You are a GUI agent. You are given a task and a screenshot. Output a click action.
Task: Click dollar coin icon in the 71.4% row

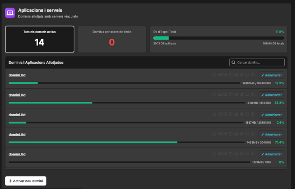click(253, 134)
